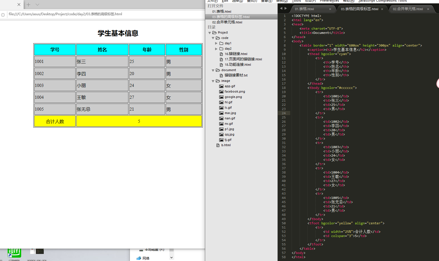Open 17.页面间的锚链接.html file

(x=243, y=59)
